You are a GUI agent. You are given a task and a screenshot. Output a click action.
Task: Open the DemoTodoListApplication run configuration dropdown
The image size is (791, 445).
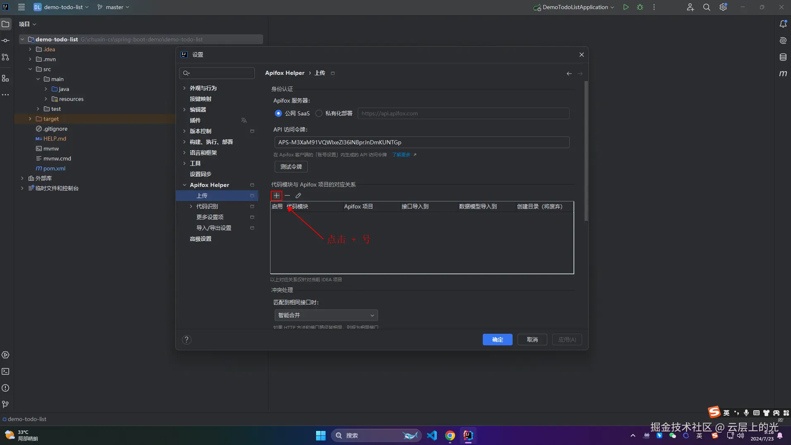[x=574, y=7]
